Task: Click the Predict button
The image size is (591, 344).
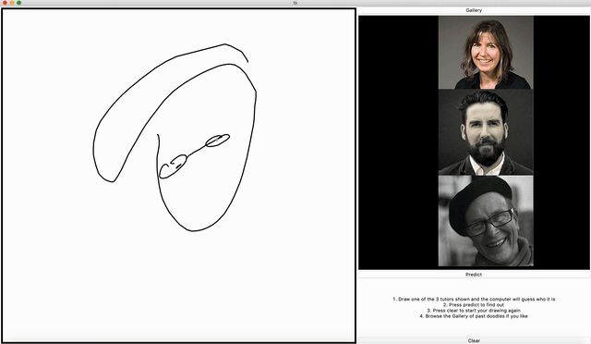Action: (x=474, y=275)
